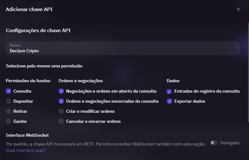The width and height of the screenshot is (249, 160).
Task: Check the Retirar permission box
Action: pos(9,111)
